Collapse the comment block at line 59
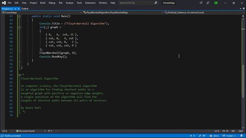246x138 pixels. click(20, 75)
